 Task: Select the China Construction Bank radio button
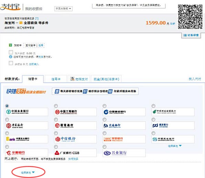tap(104, 106)
